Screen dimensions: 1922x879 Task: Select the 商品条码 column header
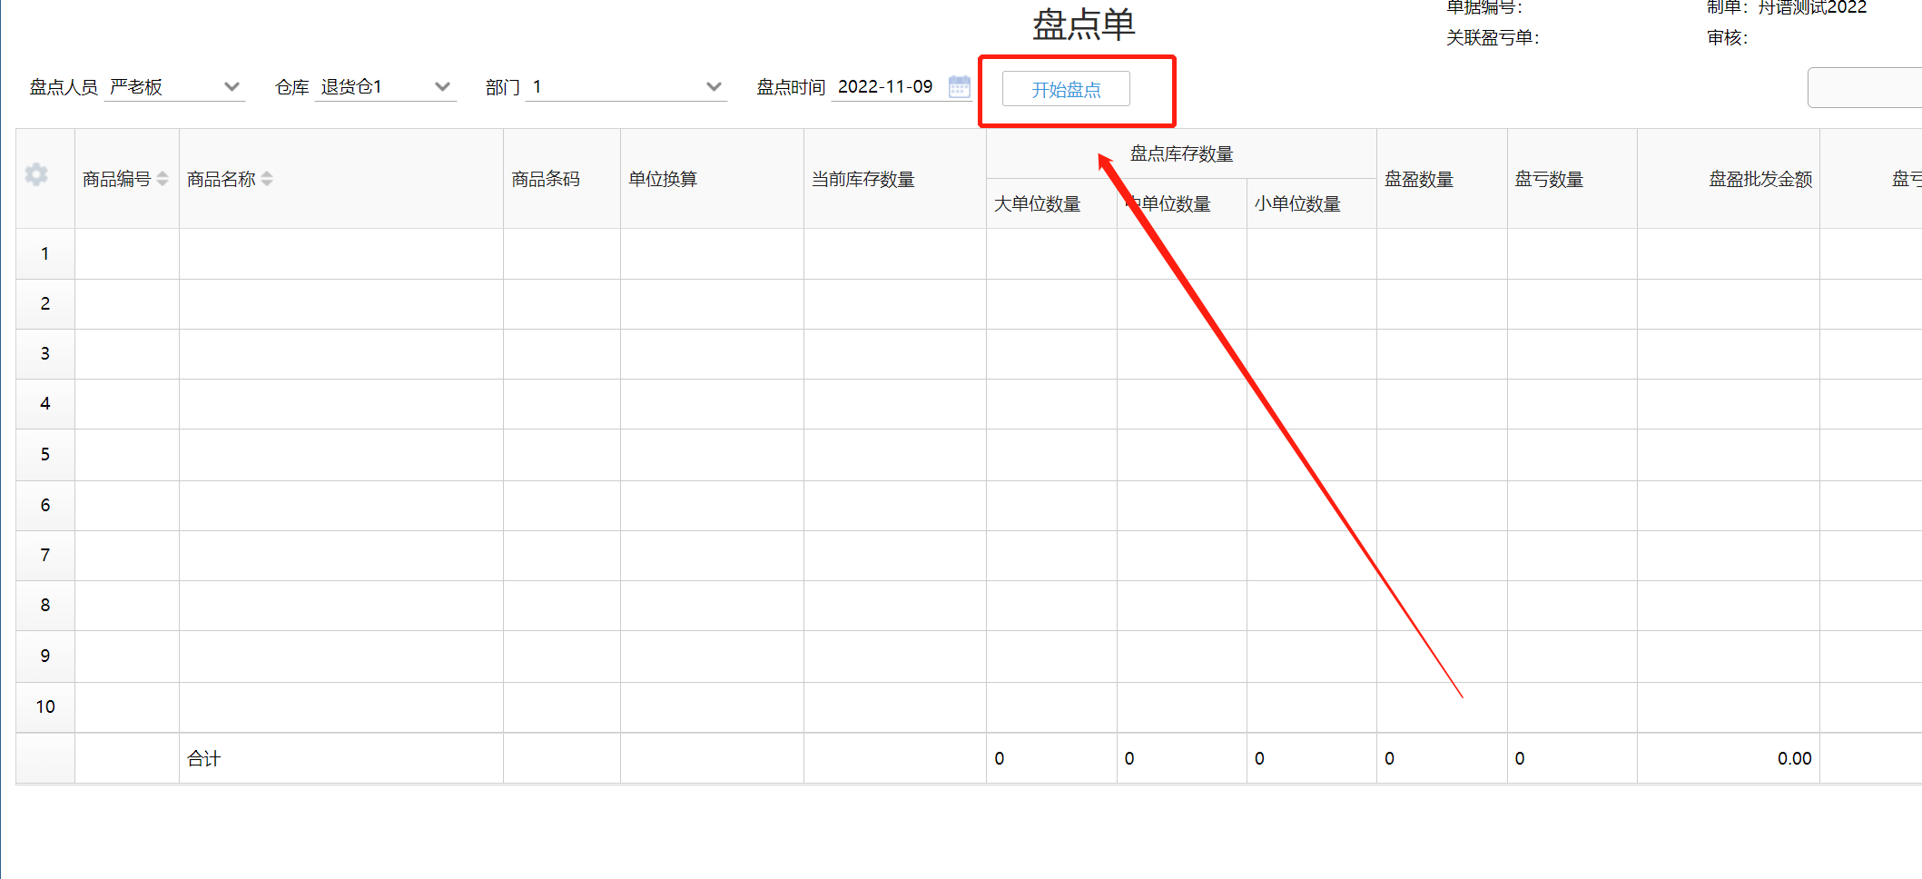coord(546,180)
